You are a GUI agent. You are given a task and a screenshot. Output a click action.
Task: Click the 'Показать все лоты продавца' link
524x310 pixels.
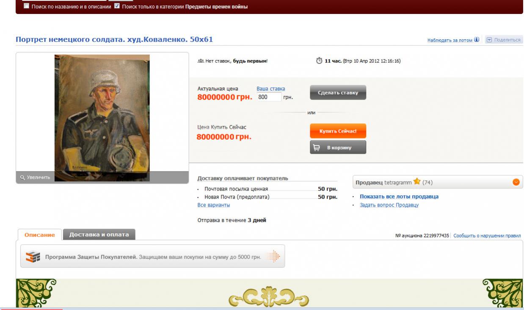pos(399,197)
